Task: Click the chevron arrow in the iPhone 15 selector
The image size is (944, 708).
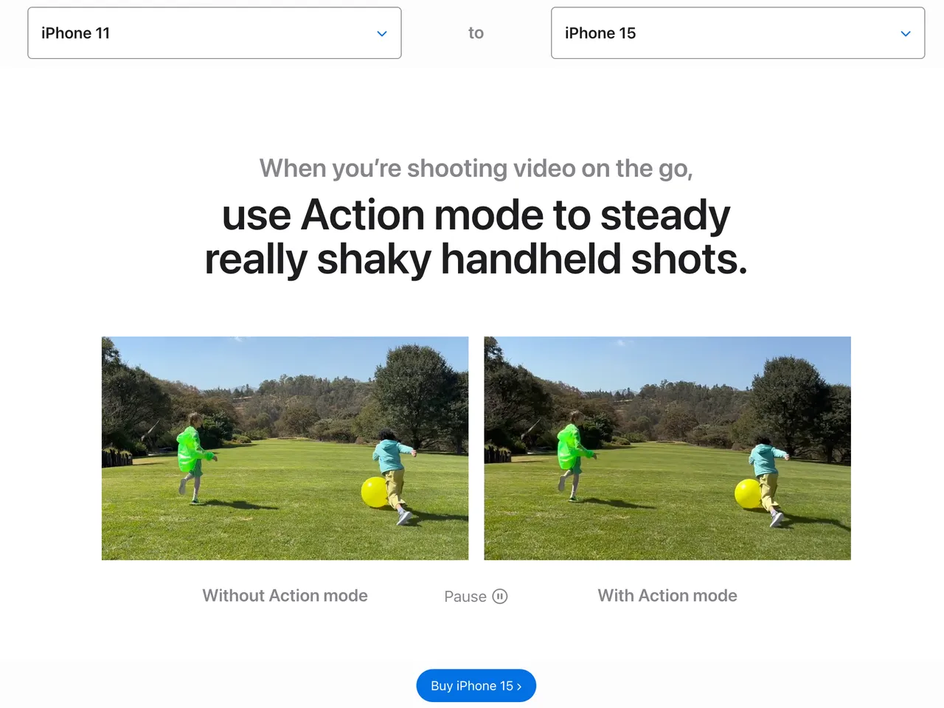Action: tap(906, 34)
